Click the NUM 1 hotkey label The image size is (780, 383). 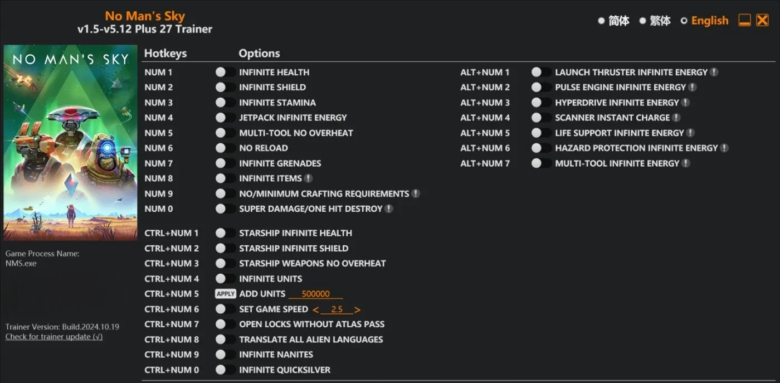[159, 72]
